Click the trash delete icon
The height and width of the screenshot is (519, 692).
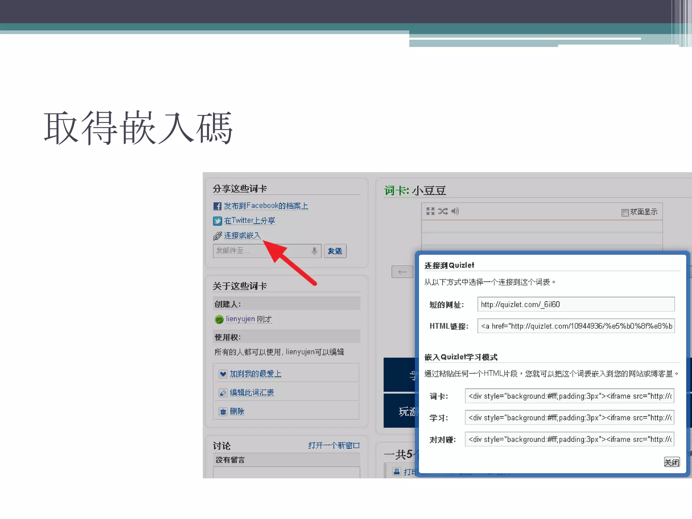tap(223, 412)
